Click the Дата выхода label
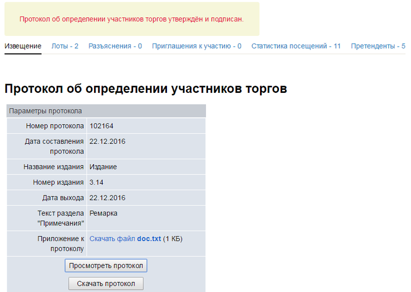411x292 pixels. click(x=63, y=198)
